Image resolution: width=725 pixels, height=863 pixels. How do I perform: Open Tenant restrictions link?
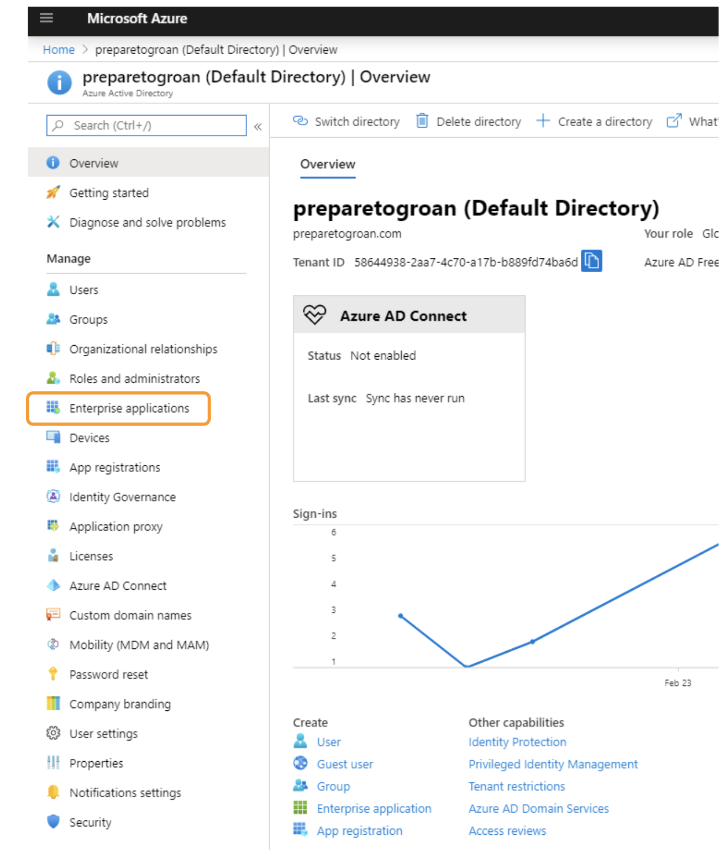(x=517, y=786)
